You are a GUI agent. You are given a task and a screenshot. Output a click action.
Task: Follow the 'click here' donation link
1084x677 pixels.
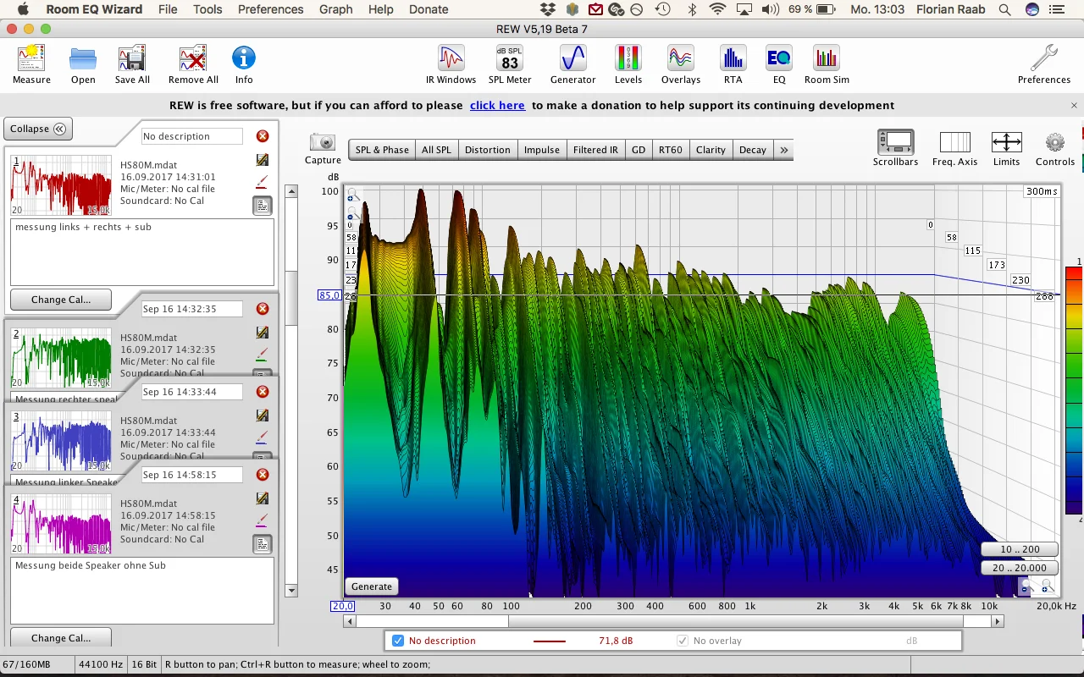pyautogui.click(x=497, y=106)
